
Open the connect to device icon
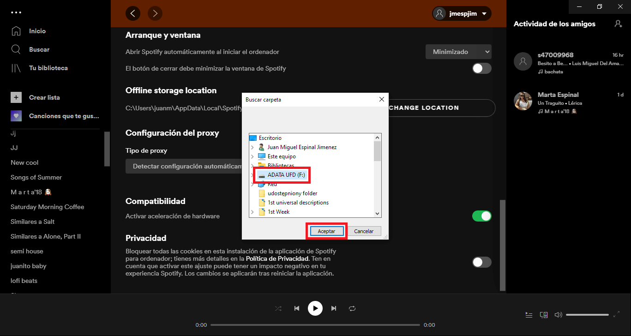[x=544, y=315]
